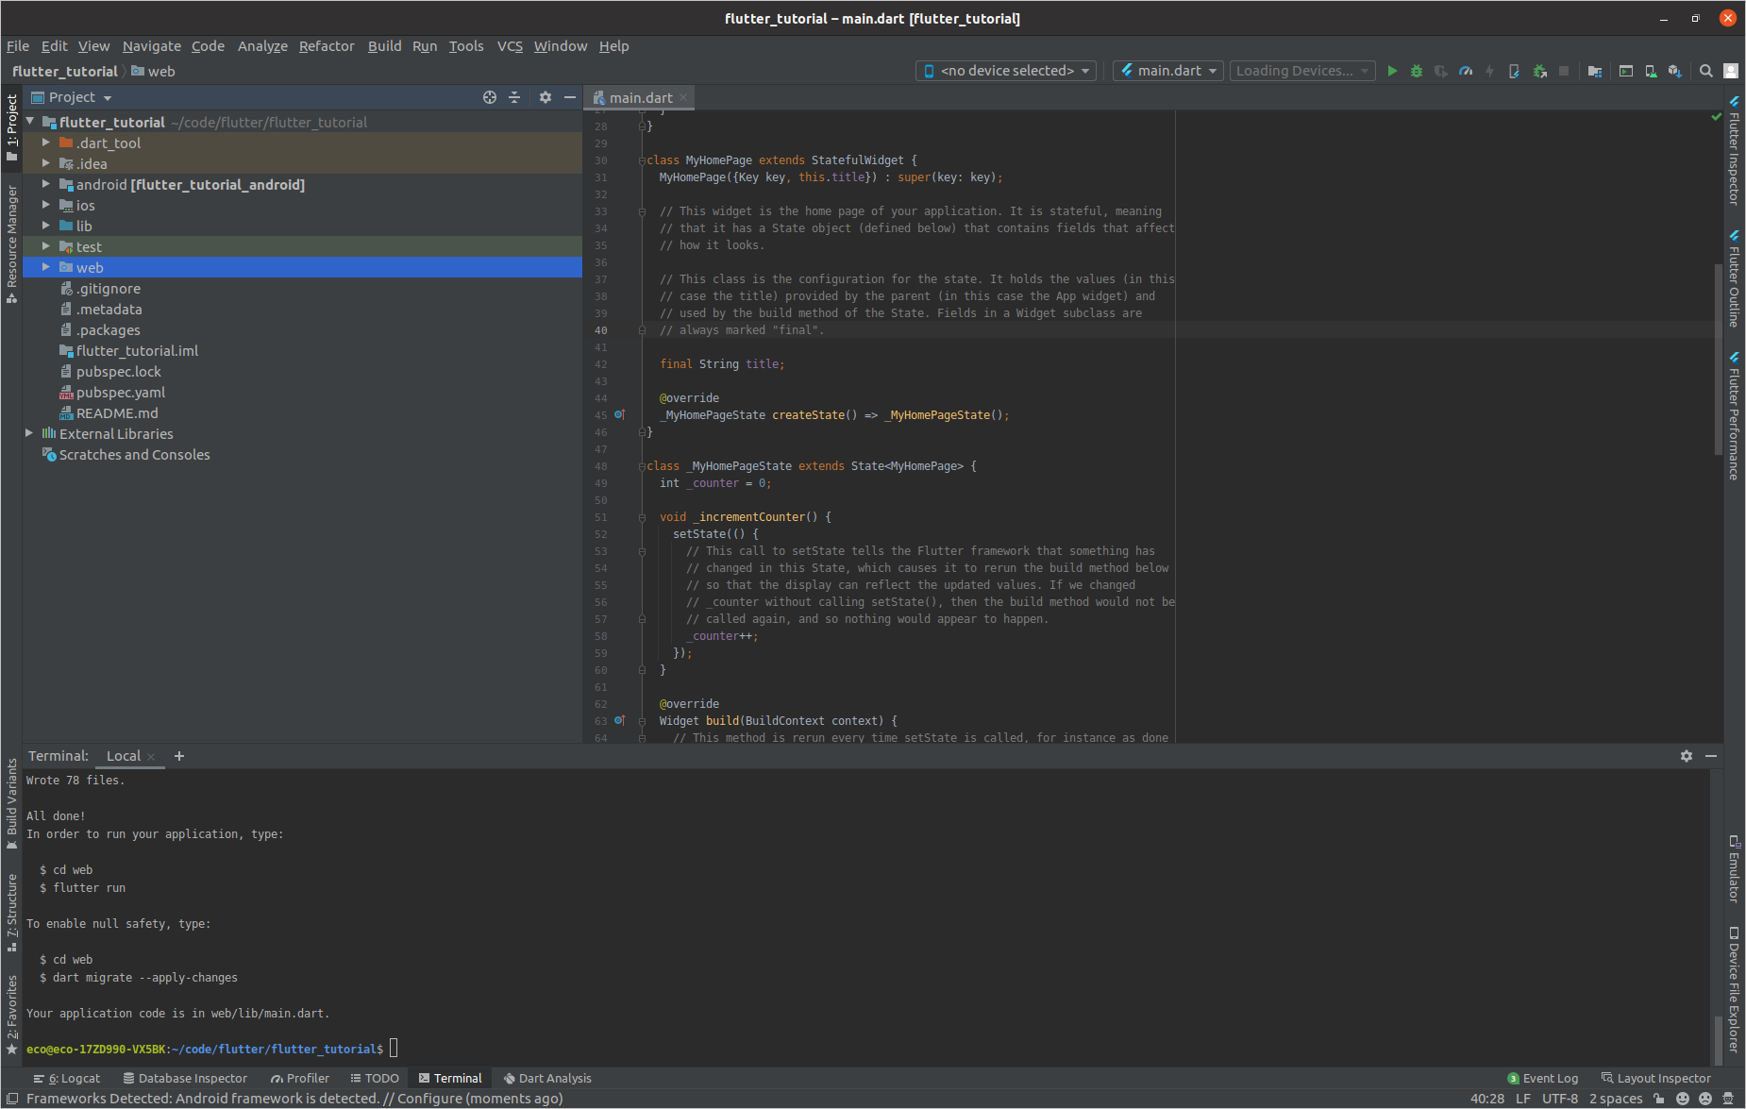This screenshot has height=1109, width=1746.
Task: Expand the .dart_tool folder
Action: click(45, 143)
